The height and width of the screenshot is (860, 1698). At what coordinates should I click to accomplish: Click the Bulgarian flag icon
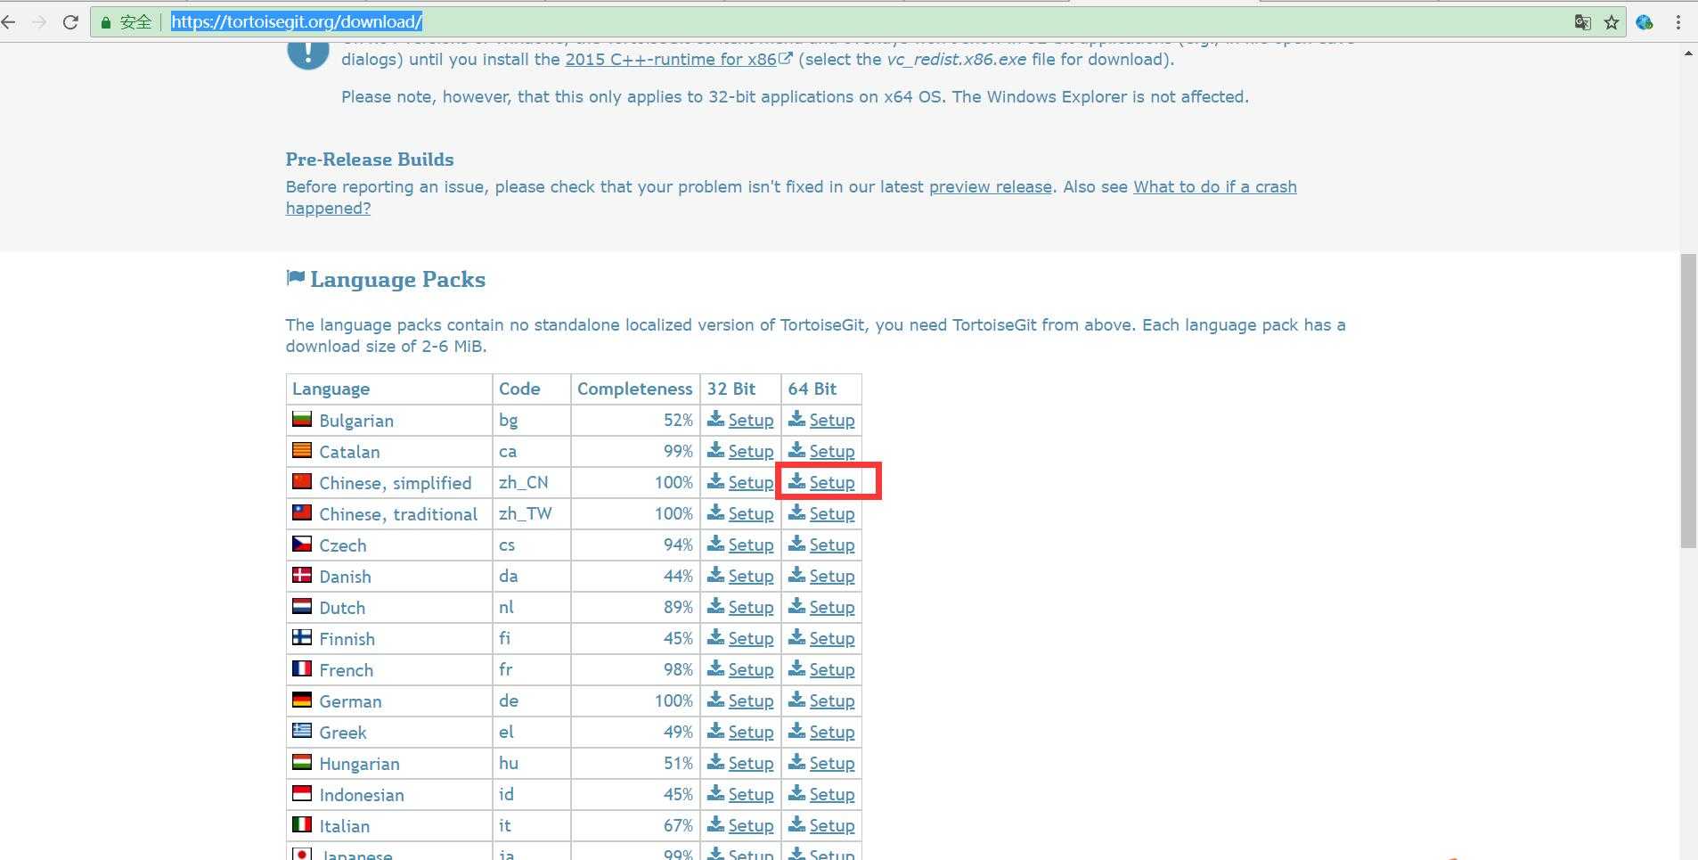pos(302,419)
